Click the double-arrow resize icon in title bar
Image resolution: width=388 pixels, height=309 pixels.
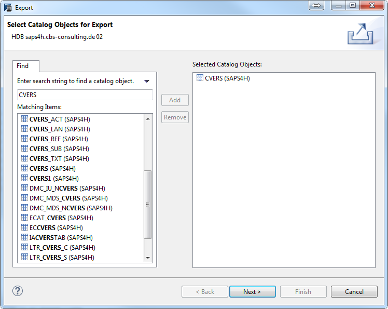point(316,5)
